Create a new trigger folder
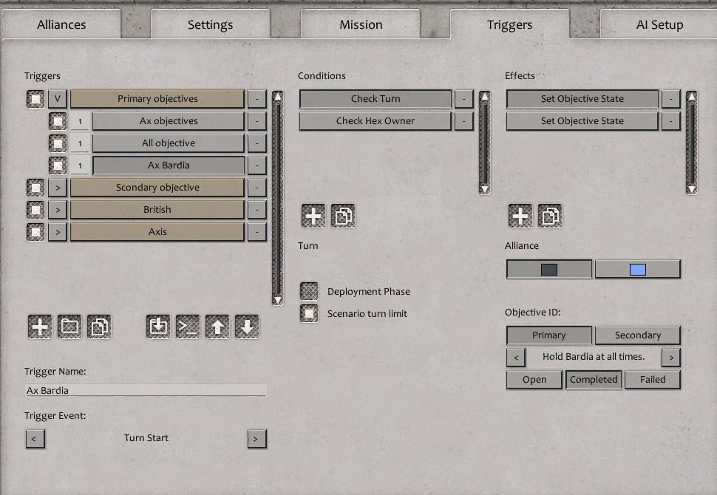This screenshot has width=717, height=495. (x=69, y=327)
